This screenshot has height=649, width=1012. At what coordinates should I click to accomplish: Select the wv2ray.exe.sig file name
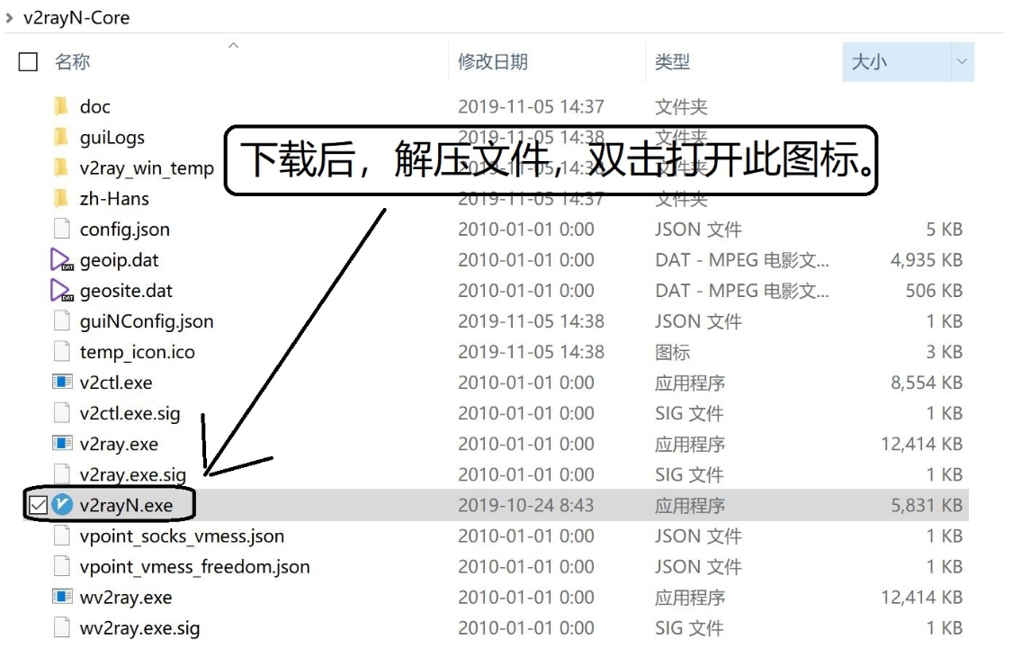tap(139, 628)
